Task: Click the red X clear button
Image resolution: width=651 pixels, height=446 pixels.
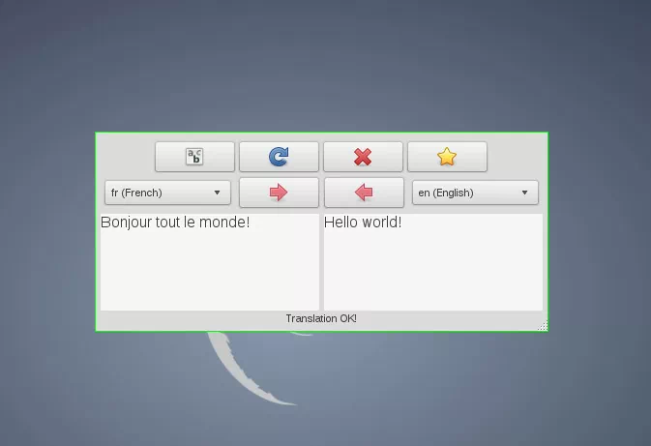Action: [x=363, y=157]
